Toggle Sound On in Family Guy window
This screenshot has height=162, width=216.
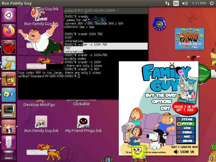184,152
